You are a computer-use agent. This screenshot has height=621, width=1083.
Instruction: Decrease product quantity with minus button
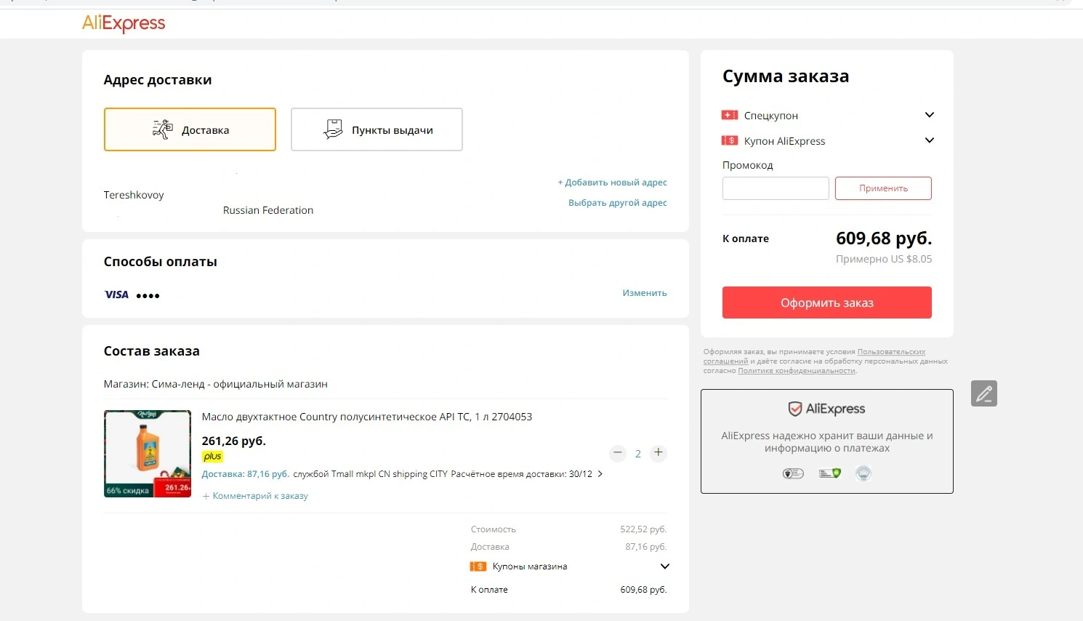[x=618, y=453]
